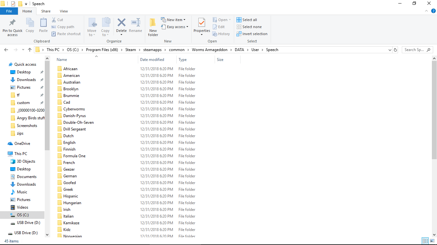The width and height of the screenshot is (437, 245).
Task: Go up one level with the up arrow
Action: click(x=30, y=50)
